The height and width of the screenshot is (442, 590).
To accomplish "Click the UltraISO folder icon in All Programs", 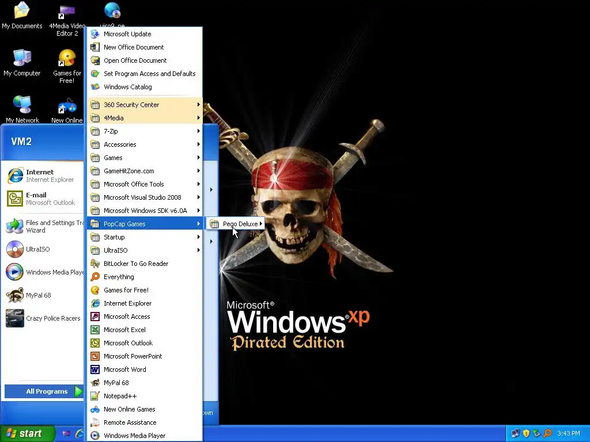I will point(95,250).
